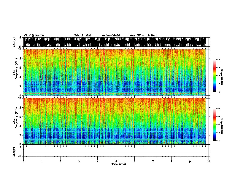This screenshot has width=235, height=181.
Task: Click the ch.2 spectrogram color bar
Action: (x=215, y=125)
